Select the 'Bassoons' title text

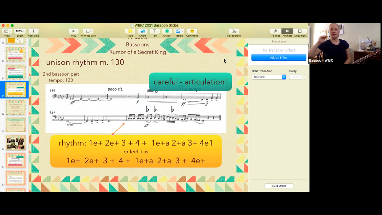138,44
